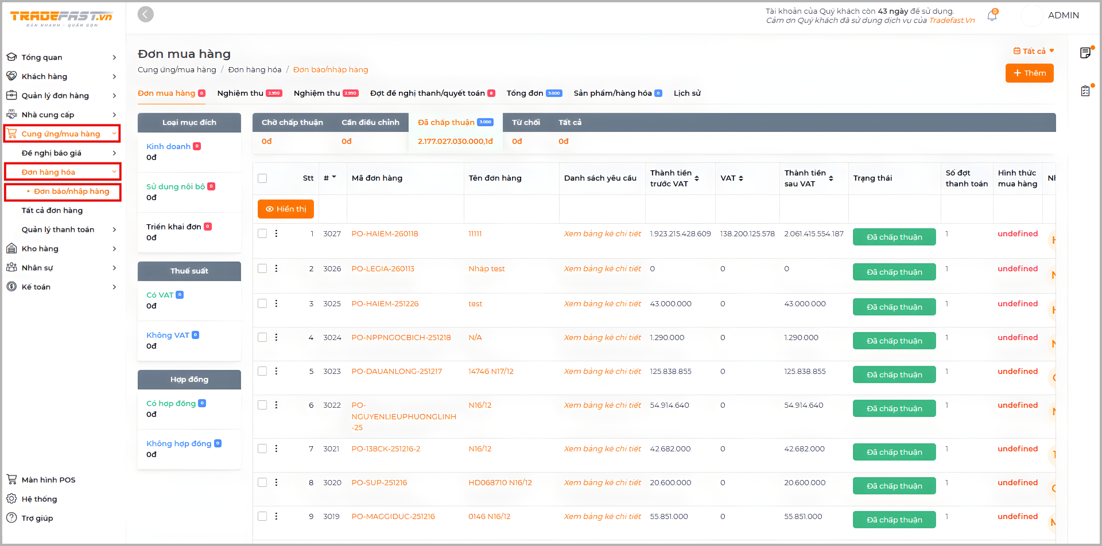Switch to the Lịch sử tab
1102x546 pixels.
(687, 93)
